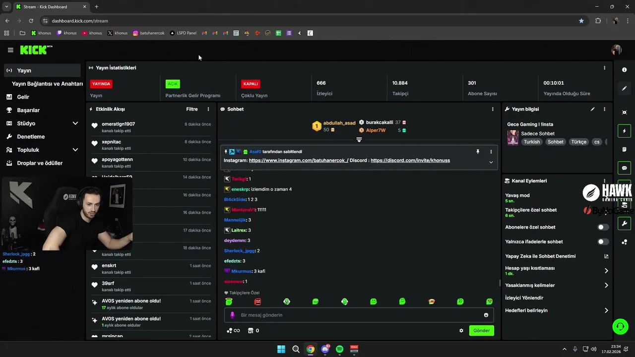635x357 pixels.
Task: Open the Instagram link in pinned message
Action: point(299,161)
